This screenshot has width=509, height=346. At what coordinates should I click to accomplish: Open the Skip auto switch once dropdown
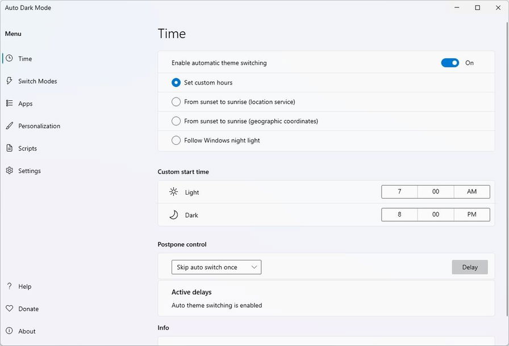point(216,267)
